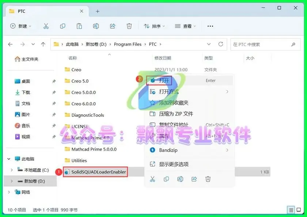
Task: Select the Creo 6.0.0.0 folder
Action: tap(80, 104)
